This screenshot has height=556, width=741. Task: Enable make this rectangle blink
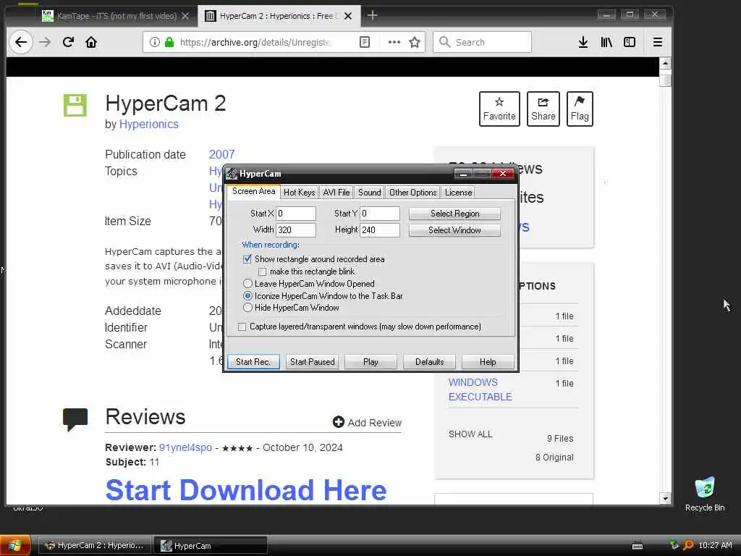pyautogui.click(x=262, y=272)
